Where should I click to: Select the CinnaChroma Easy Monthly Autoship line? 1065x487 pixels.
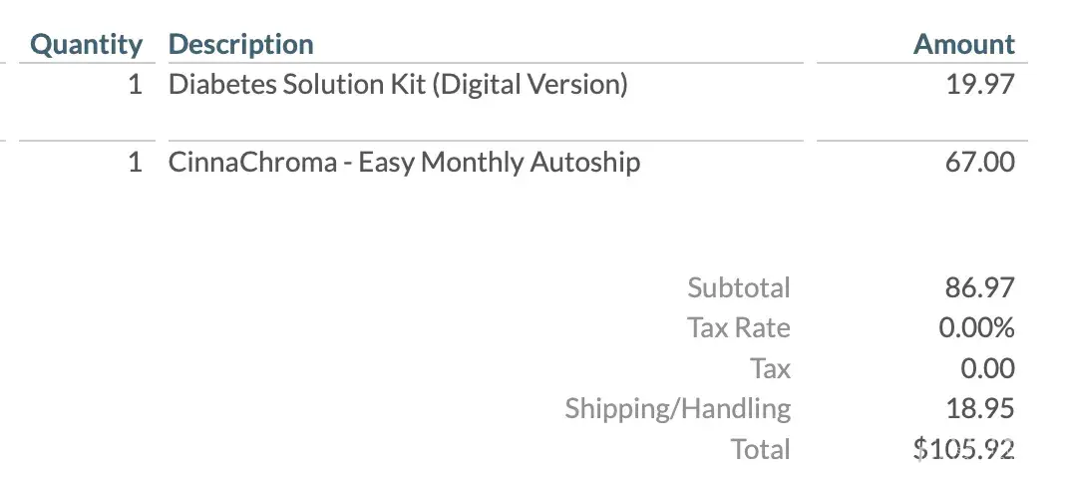(404, 163)
